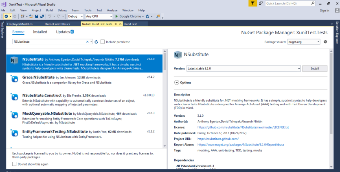This screenshot has height=172, width=340.
Task: Click the Save All toolbar icon
Action: (x=42, y=16)
